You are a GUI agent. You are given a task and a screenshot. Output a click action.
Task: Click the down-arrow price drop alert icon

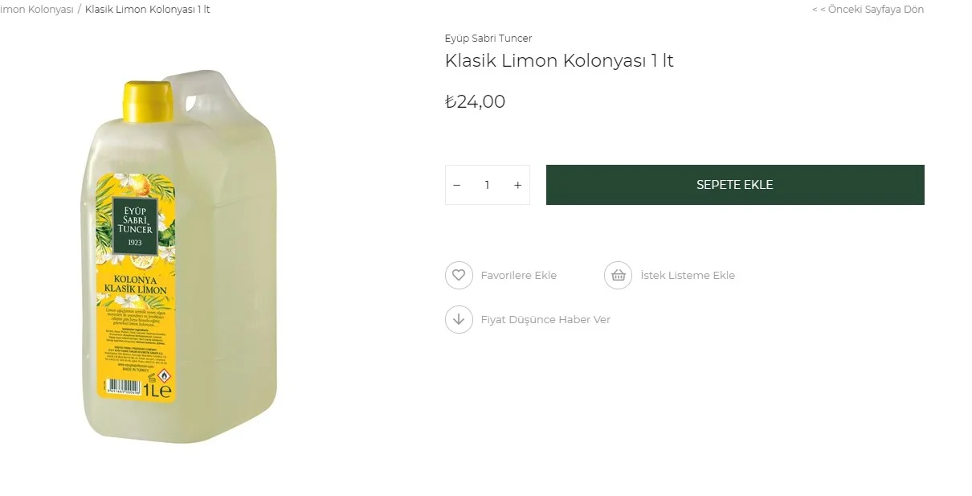click(x=459, y=319)
